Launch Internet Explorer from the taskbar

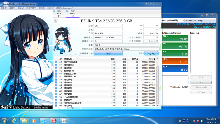pyautogui.click(x=14, y=121)
